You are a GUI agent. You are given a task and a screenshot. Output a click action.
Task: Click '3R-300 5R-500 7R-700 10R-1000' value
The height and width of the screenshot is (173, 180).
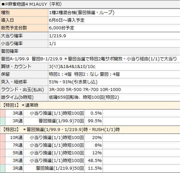click(x=85, y=90)
